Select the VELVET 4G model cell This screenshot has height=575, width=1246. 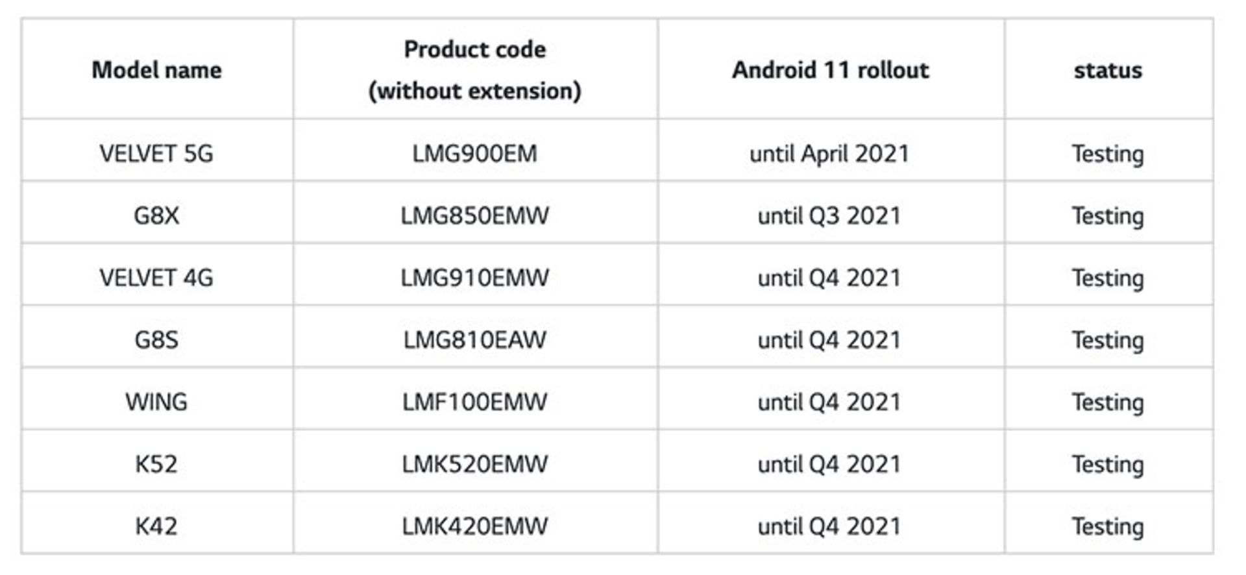(x=156, y=278)
